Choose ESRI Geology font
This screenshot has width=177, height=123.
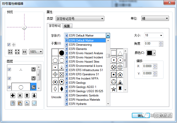(85, 83)
